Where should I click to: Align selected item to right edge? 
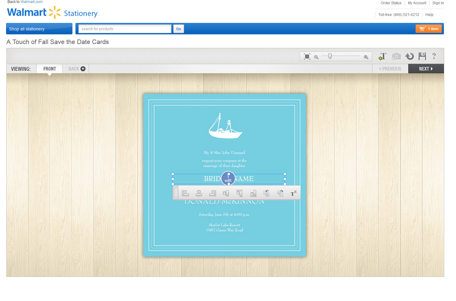point(213,193)
